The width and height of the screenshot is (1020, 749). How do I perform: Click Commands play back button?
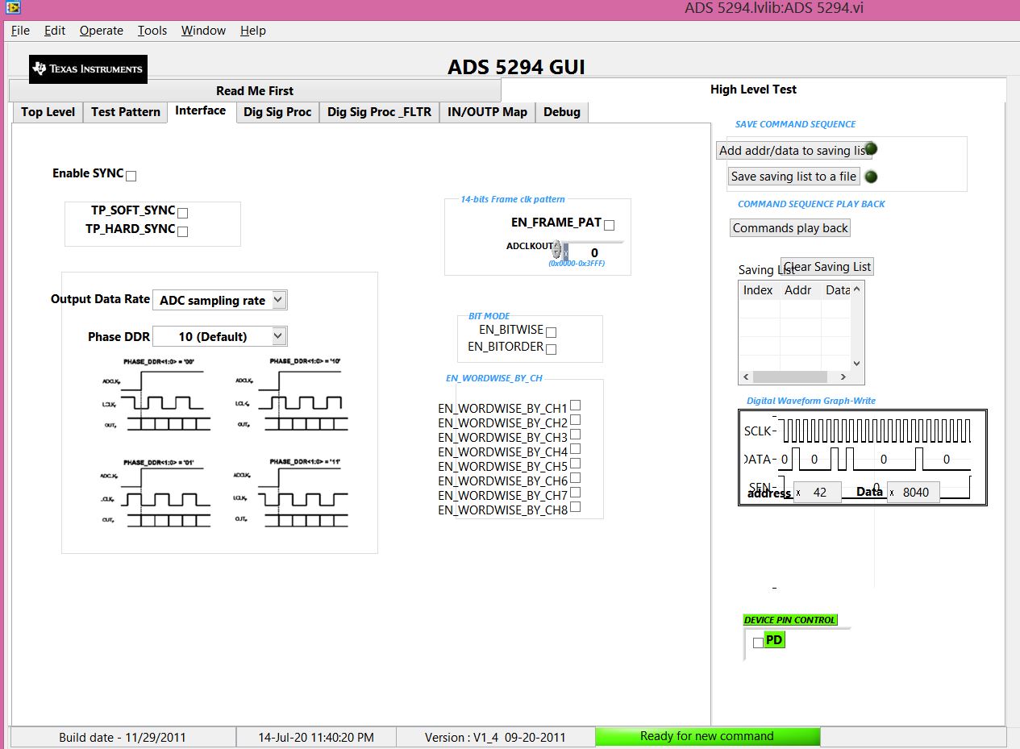tap(790, 228)
